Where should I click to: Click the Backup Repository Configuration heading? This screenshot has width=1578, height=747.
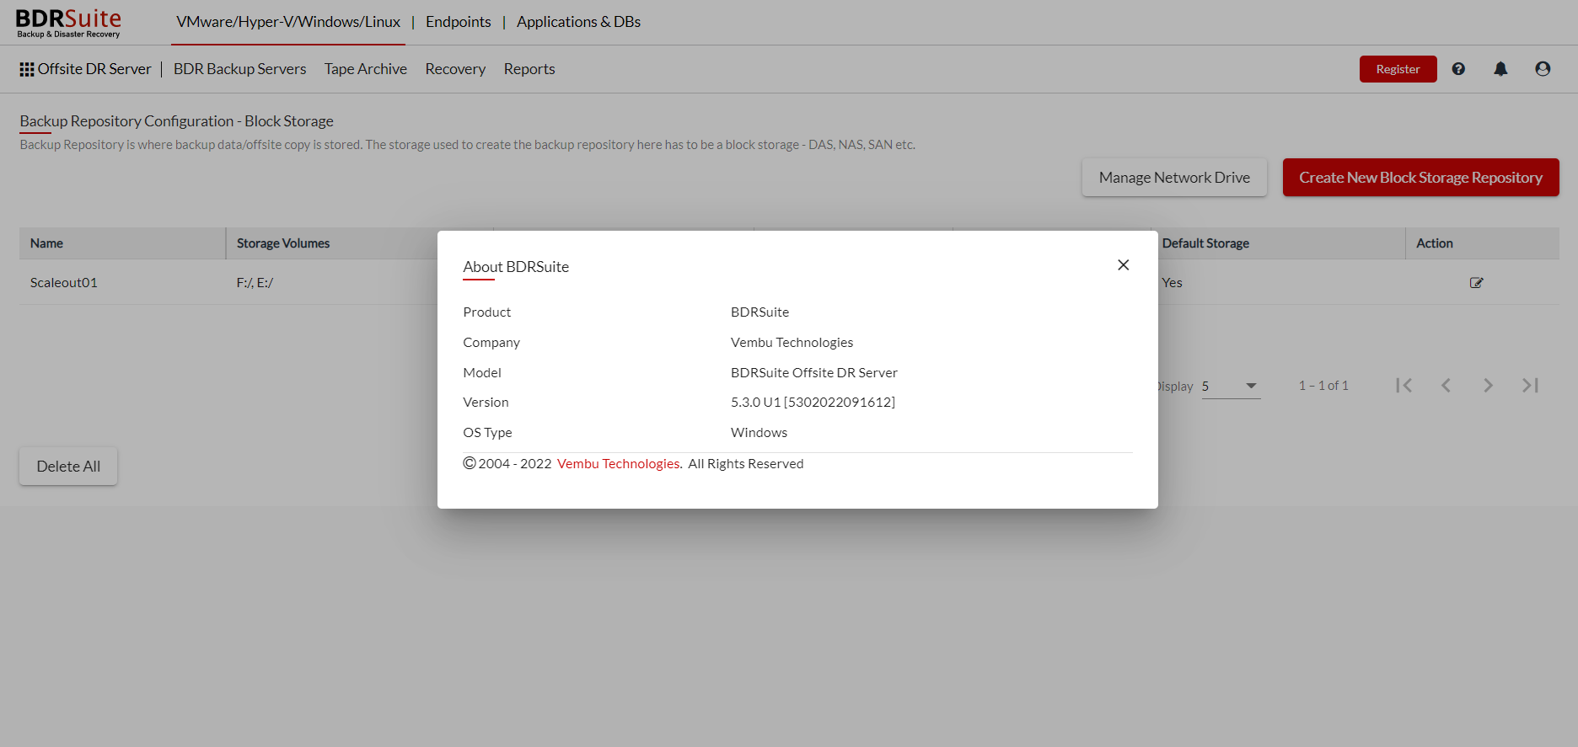tap(176, 121)
